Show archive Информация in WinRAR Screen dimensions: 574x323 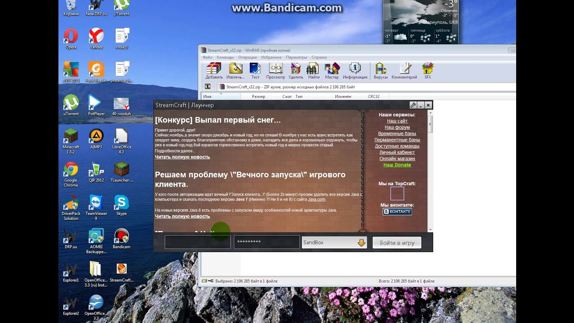[355, 71]
